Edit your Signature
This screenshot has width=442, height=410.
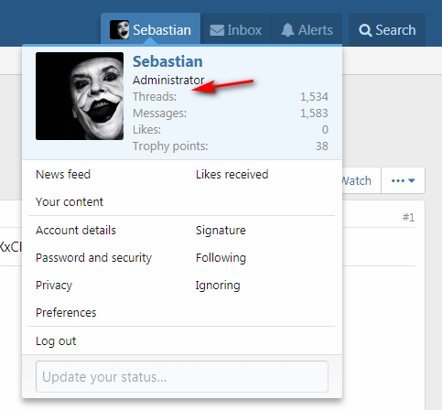pyautogui.click(x=221, y=231)
